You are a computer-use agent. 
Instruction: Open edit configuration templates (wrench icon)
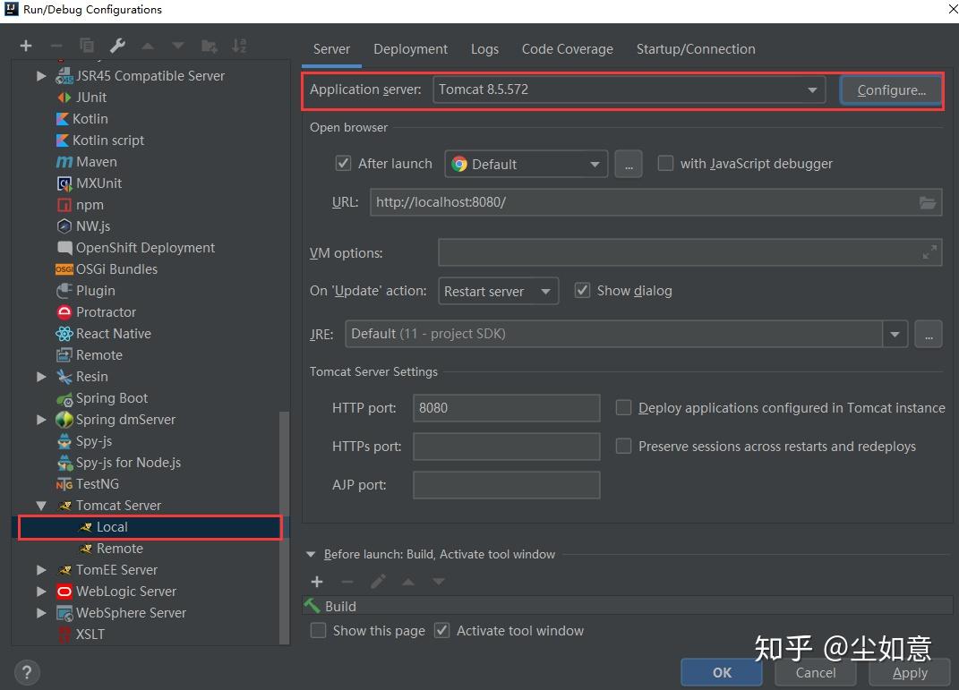[x=116, y=45]
